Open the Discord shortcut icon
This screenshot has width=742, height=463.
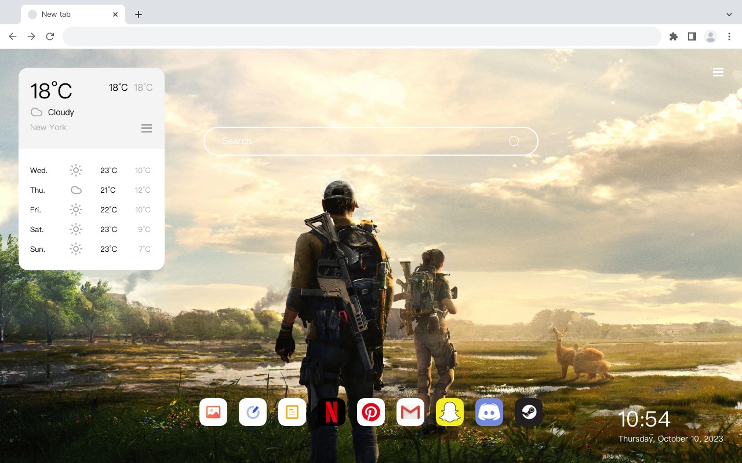tap(489, 412)
